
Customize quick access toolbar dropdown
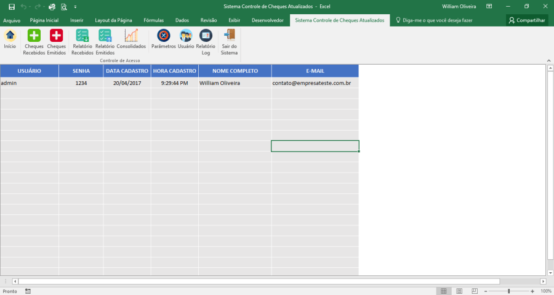click(x=75, y=7)
